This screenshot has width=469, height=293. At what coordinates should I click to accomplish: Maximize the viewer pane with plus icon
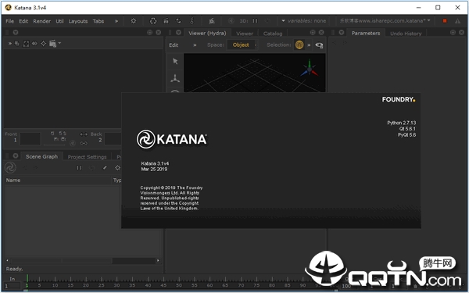click(x=313, y=32)
